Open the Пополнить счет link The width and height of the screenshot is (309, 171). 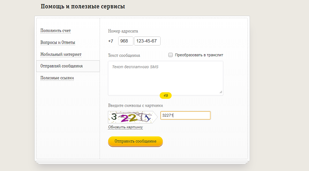[56, 30]
